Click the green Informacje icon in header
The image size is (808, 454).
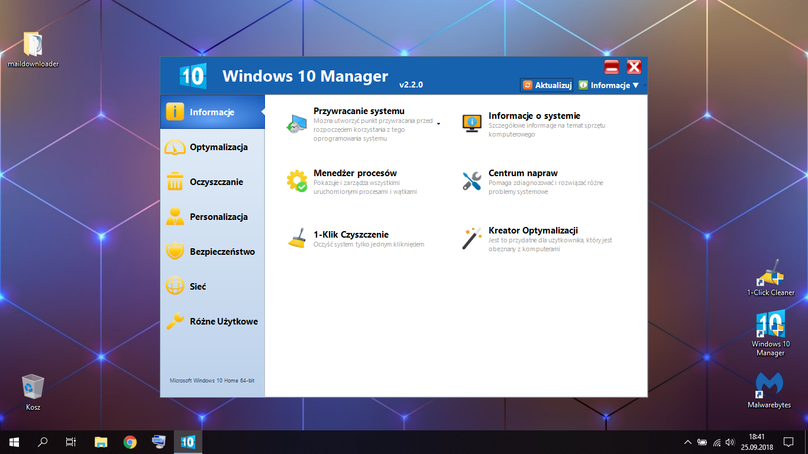(x=583, y=85)
